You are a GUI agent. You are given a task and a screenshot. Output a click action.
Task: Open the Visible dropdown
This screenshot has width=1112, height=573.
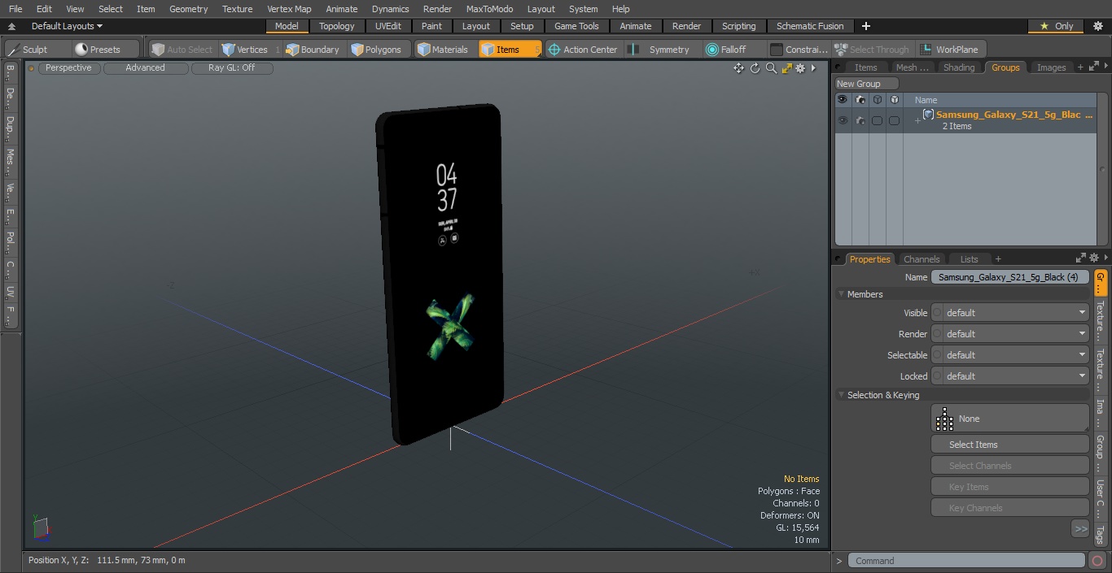pyautogui.click(x=1009, y=313)
